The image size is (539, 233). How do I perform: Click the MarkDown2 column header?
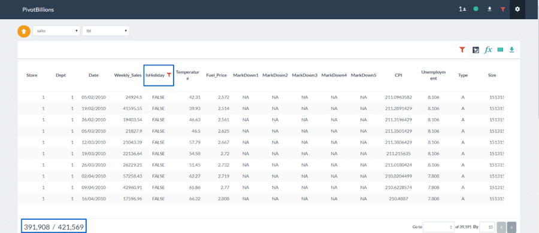275,75
